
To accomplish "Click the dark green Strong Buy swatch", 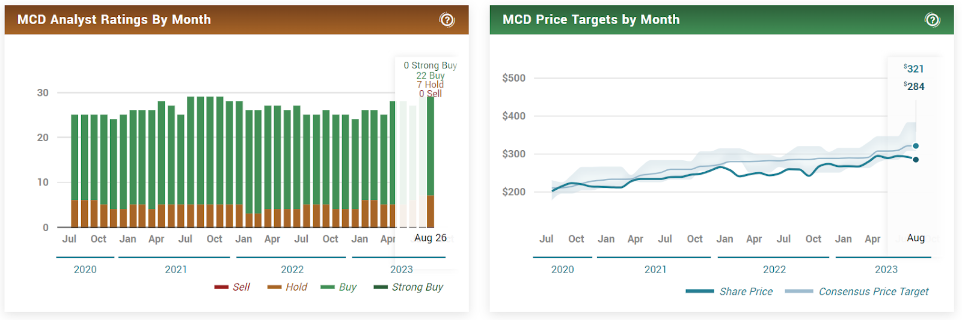I will [381, 287].
